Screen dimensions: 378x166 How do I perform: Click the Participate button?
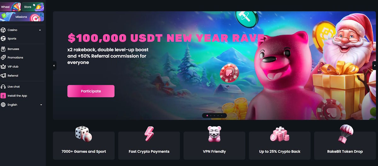click(91, 91)
